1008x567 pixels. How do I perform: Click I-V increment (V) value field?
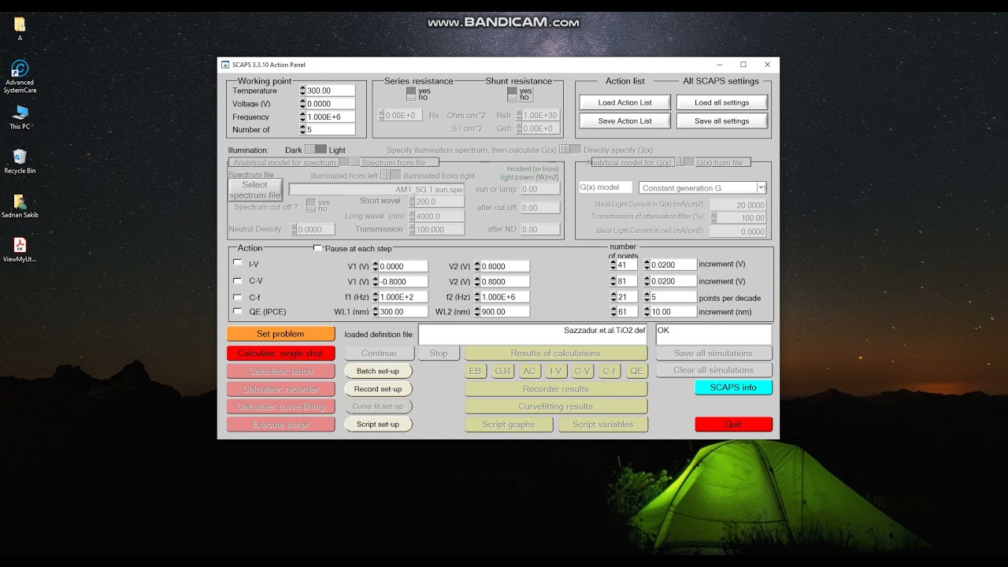(x=673, y=265)
